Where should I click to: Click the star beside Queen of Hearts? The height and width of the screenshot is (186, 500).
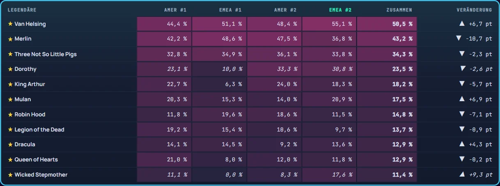point(10,159)
